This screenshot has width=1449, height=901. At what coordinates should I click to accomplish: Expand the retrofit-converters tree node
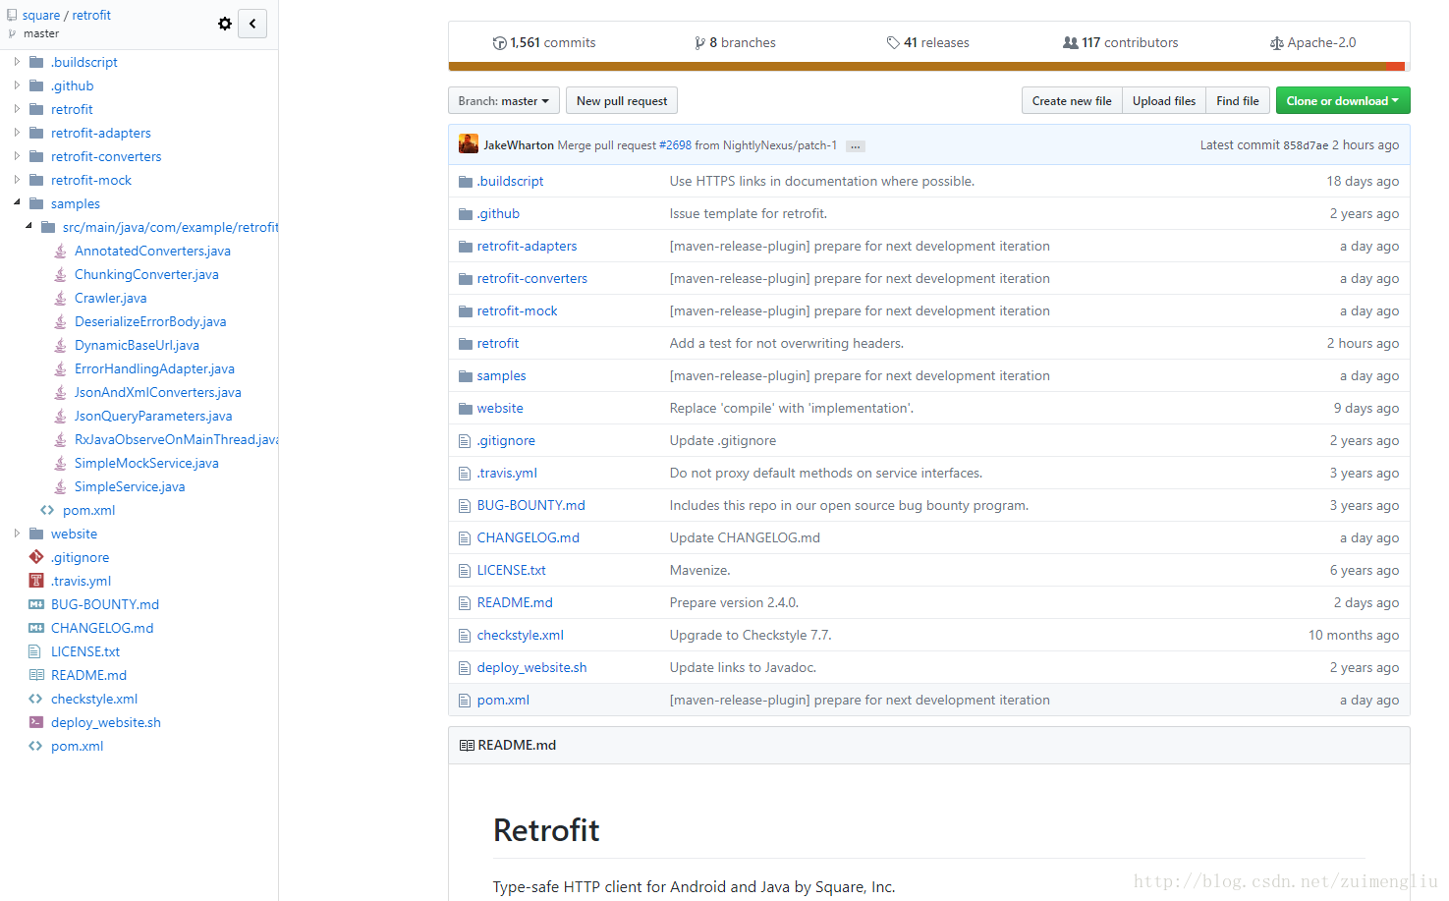17,156
